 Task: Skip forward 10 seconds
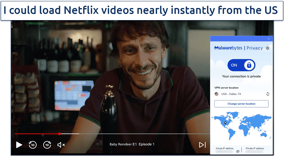(x=47, y=145)
